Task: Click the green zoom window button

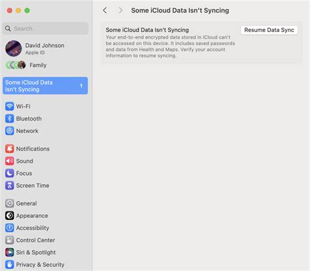Action: coord(27,10)
